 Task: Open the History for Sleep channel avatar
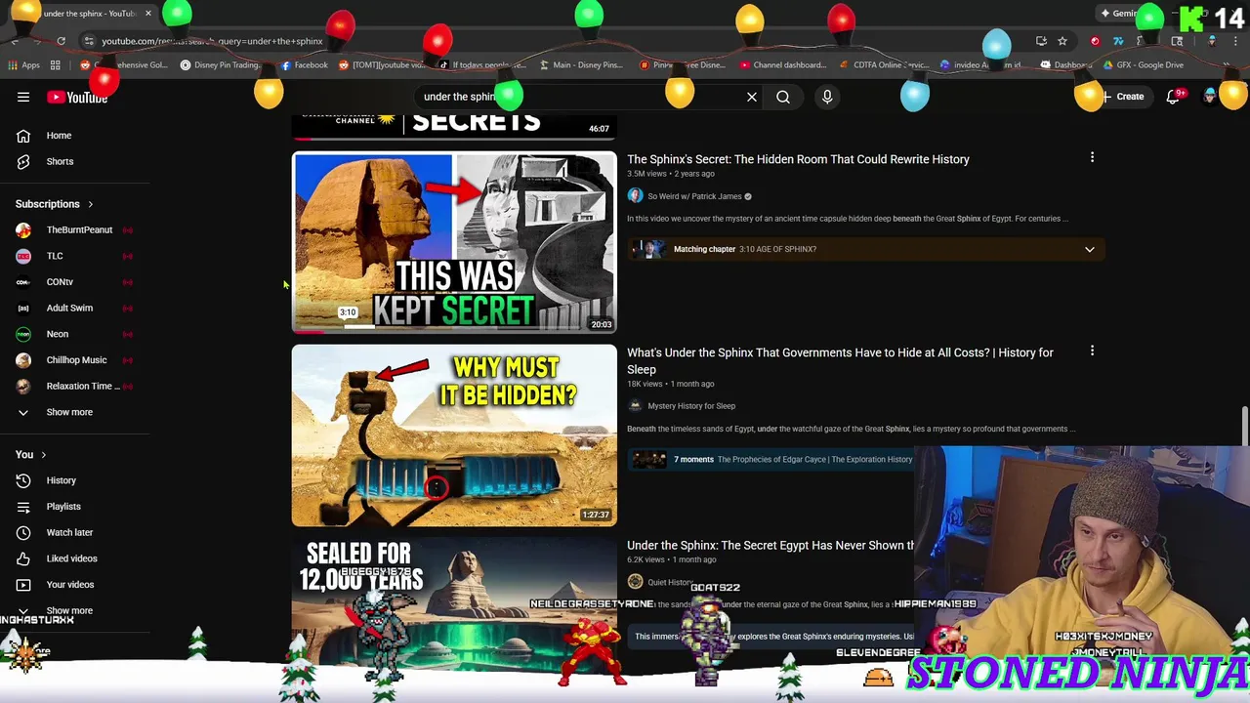[635, 406]
